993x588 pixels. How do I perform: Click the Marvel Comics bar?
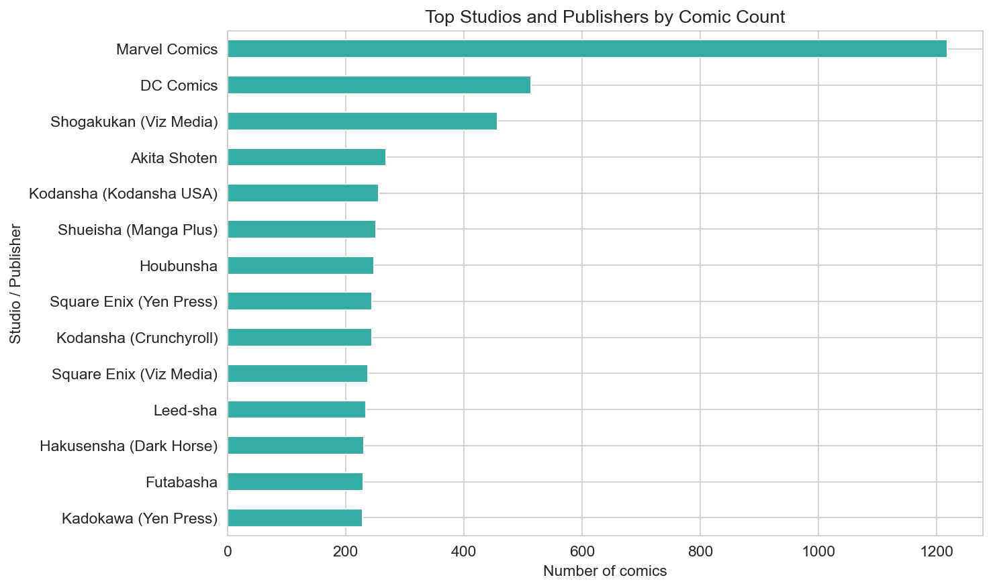587,49
